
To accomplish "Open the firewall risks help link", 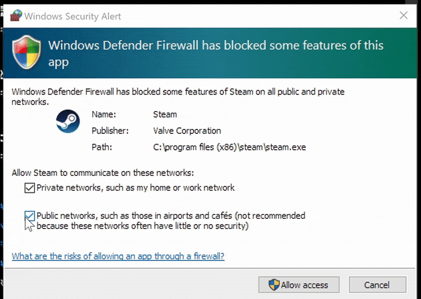I will (x=118, y=256).
